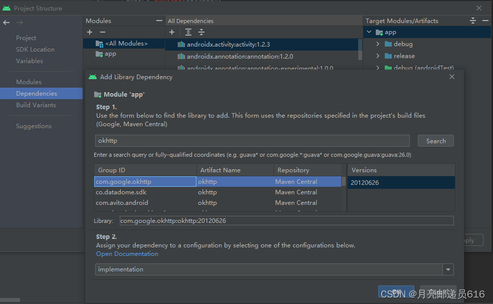Expand the debug folder

377,44
